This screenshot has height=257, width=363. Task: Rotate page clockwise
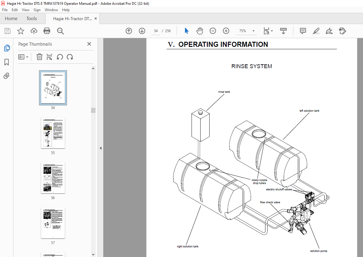tap(70, 57)
